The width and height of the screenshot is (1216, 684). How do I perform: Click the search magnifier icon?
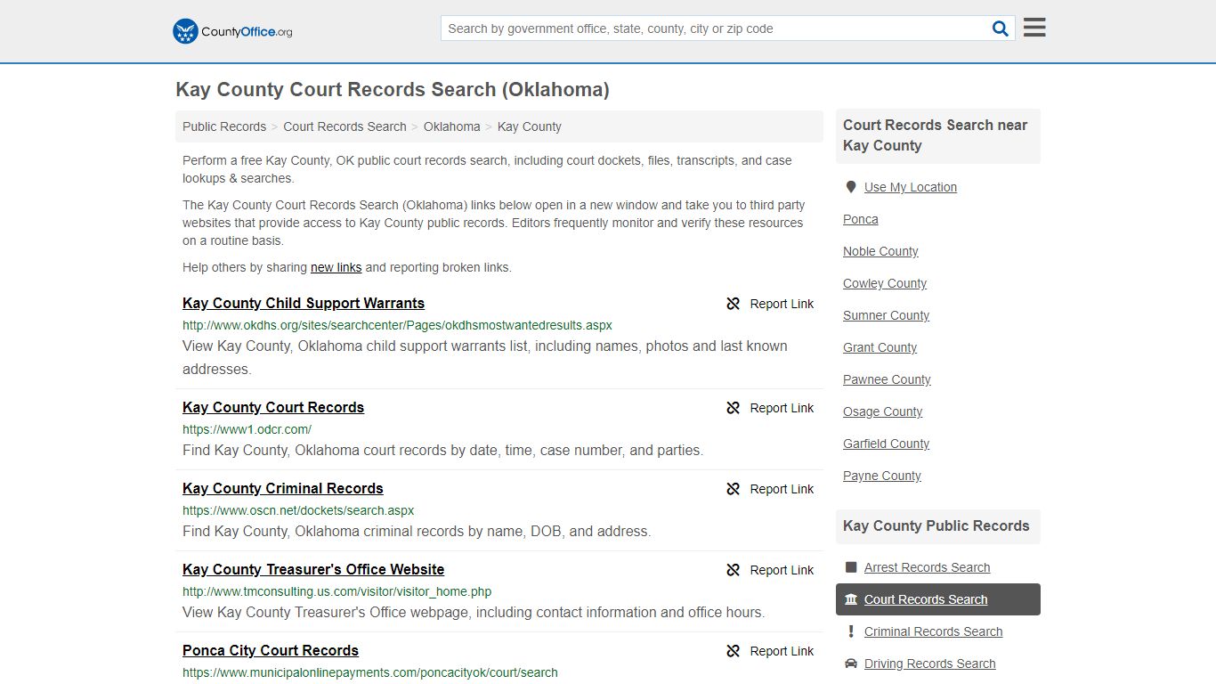[x=1001, y=28]
